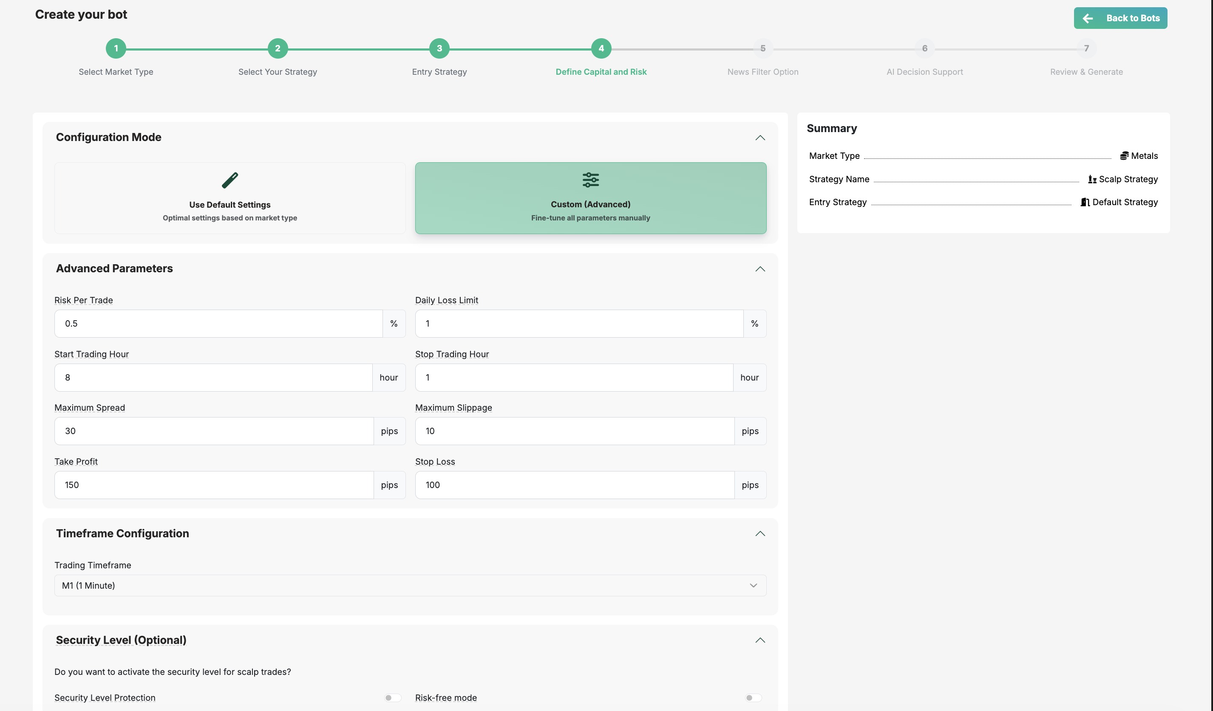Collapse the Configuration Mode section
The width and height of the screenshot is (1213, 711).
[760, 138]
